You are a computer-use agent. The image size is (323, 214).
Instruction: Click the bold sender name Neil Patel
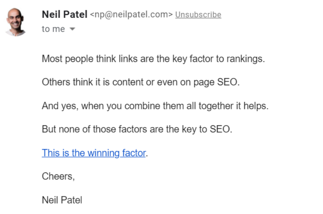click(x=65, y=15)
